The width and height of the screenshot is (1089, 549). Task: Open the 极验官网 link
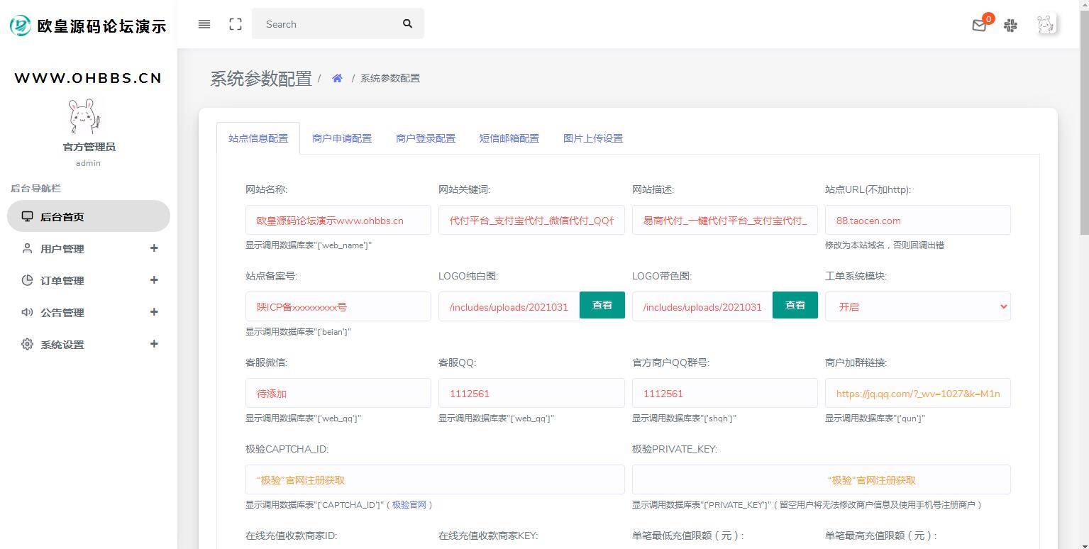point(410,505)
